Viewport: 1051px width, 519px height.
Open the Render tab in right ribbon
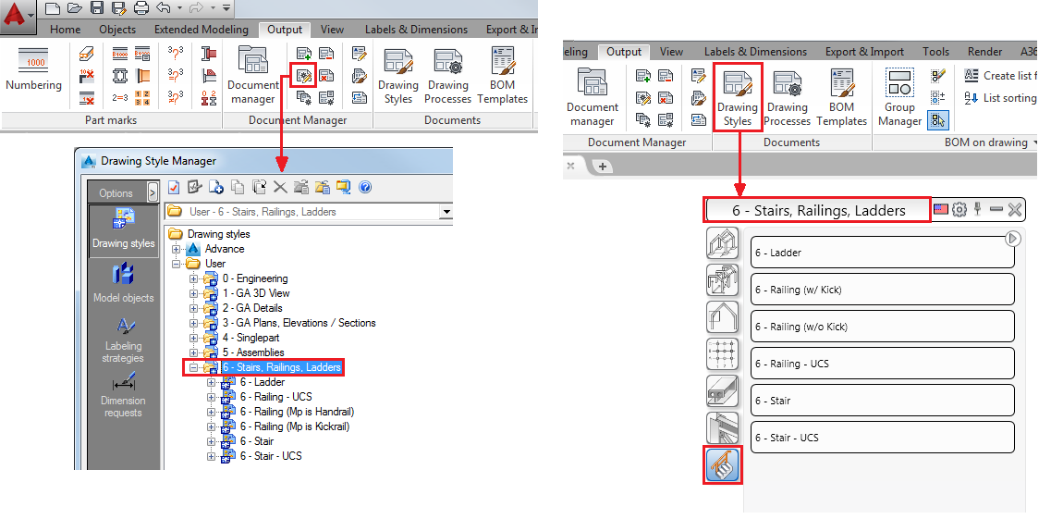(984, 52)
